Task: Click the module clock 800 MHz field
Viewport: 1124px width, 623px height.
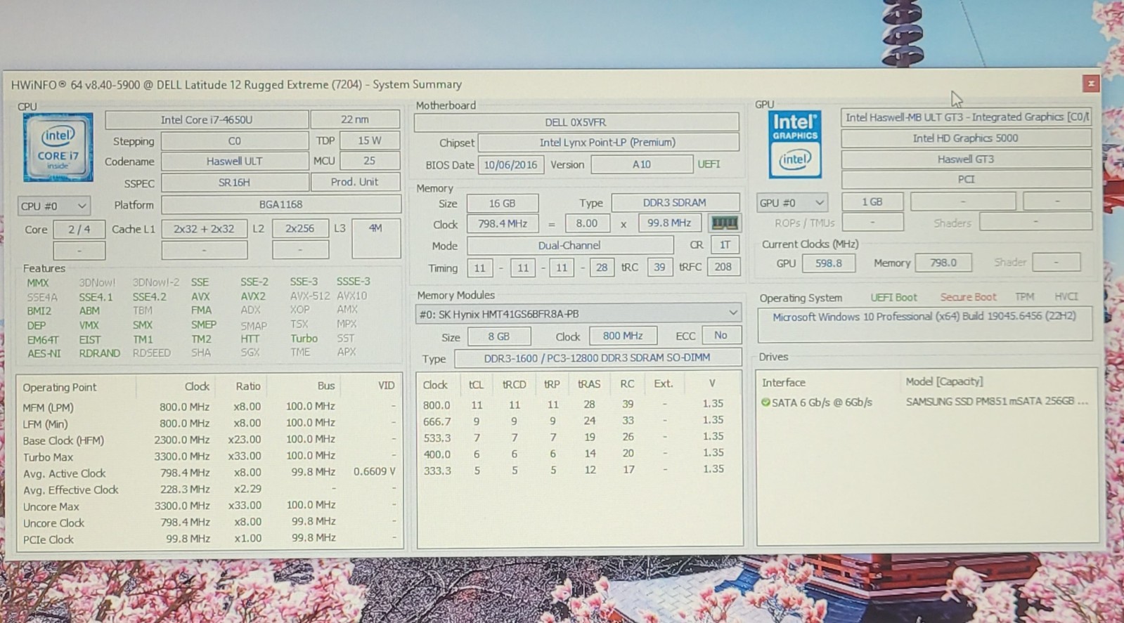Action: [x=623, y=336]
